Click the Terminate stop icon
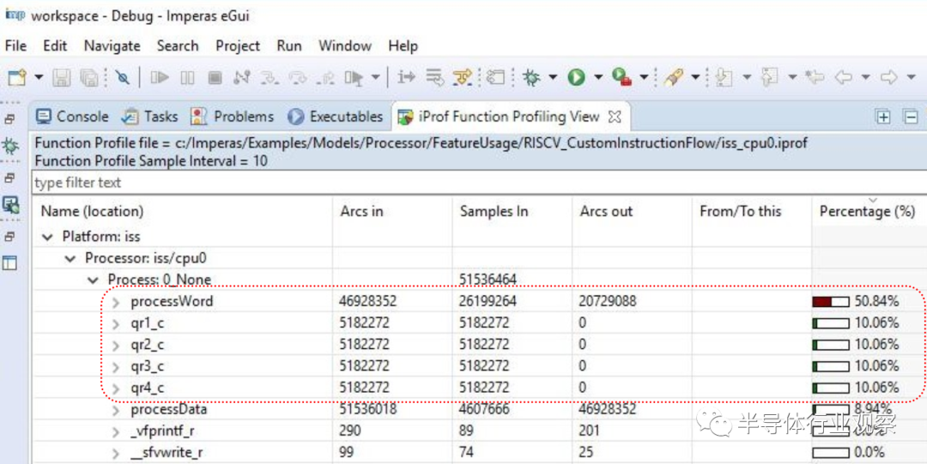The height and width of the screenshot is (464, 927). point(215,77)
